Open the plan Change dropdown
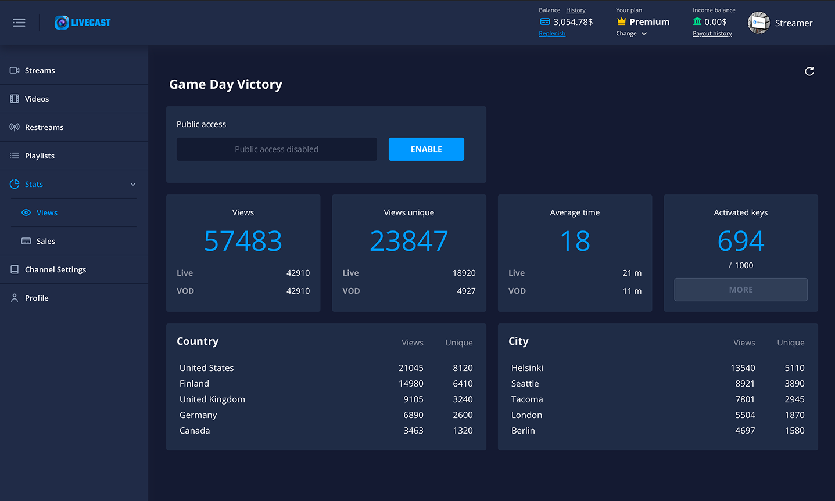 632,33
